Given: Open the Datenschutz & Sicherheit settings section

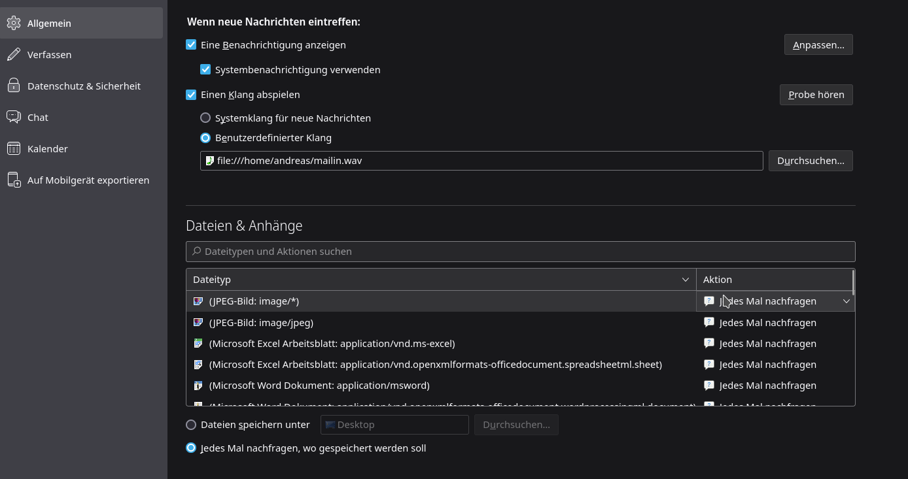Looking at the screenshot, I should point(84,86).
